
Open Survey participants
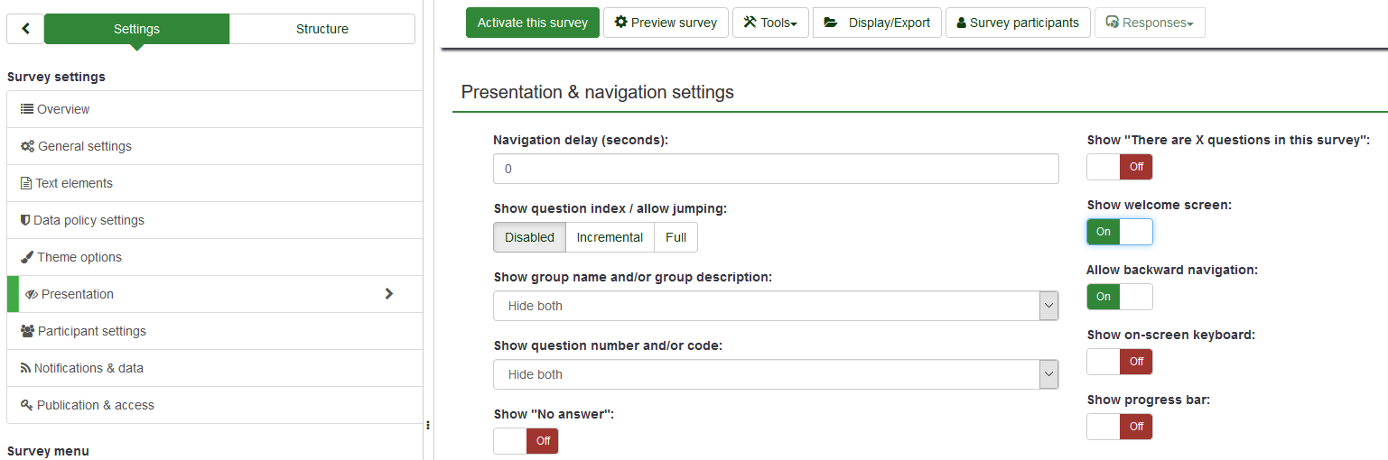pos(1018,23)
